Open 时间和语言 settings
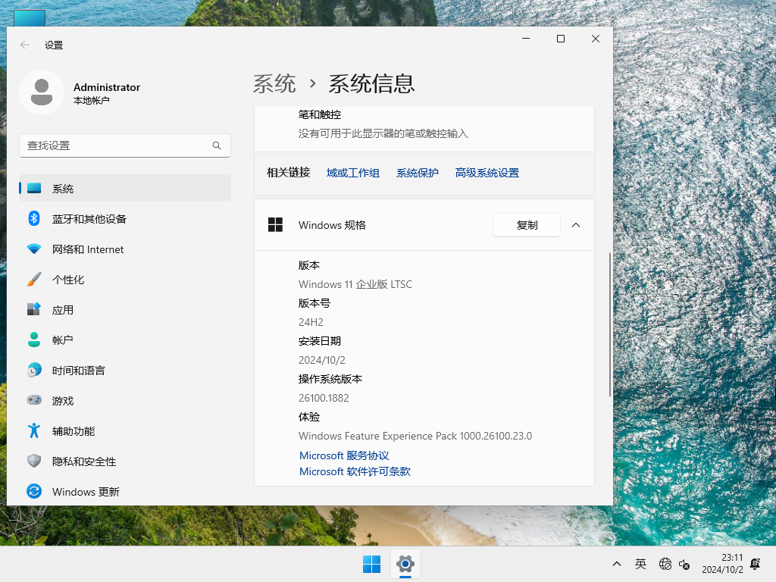This screenshot has width=776, height=582. (x=125, y=370)
